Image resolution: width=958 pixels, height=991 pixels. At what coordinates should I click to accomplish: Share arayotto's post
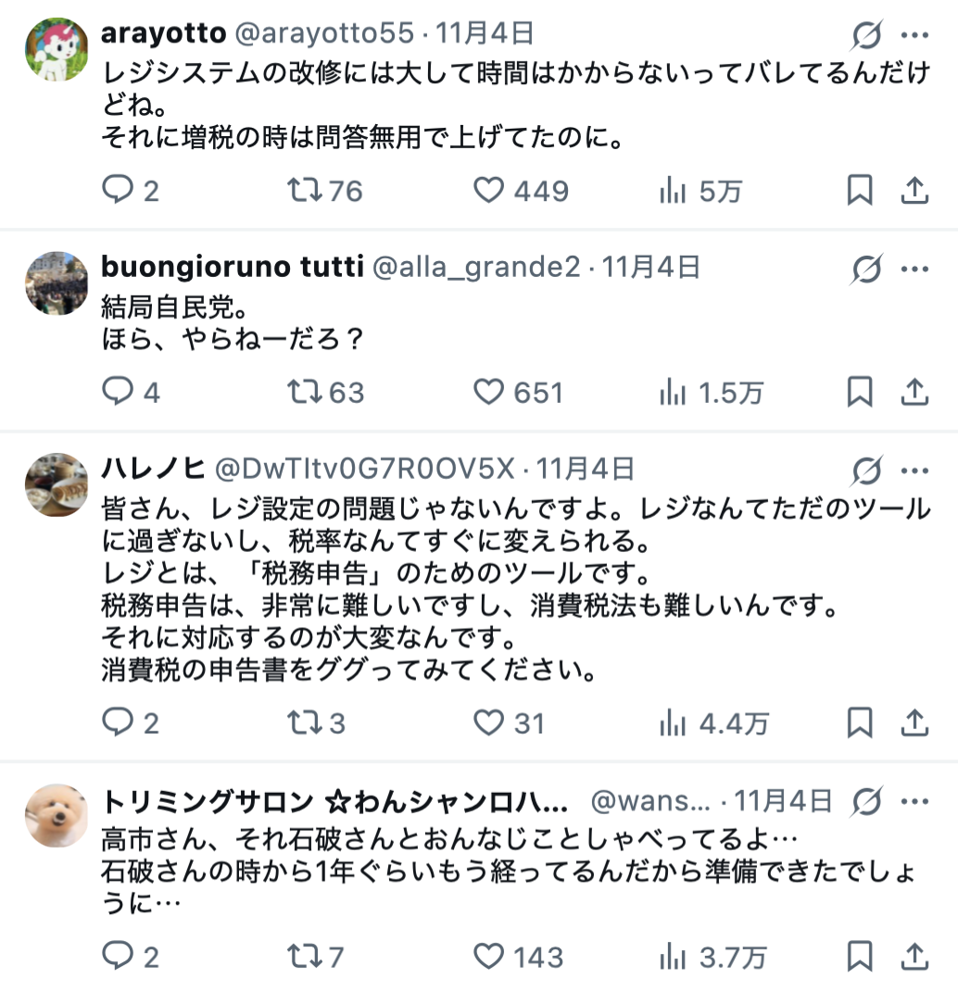(x=914, y=191)
